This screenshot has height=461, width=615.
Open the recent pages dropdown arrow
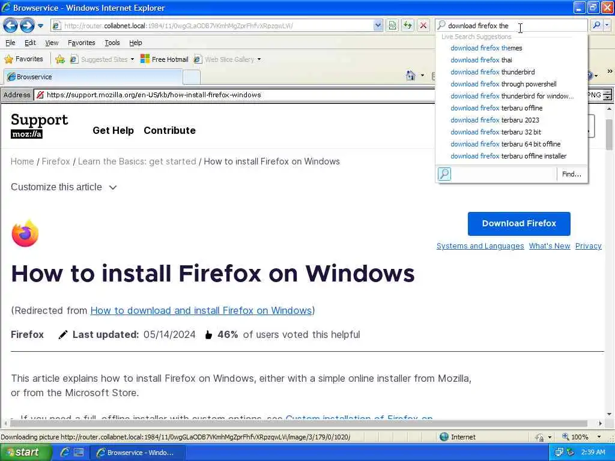pyautogui.click(x=40, y=26)
